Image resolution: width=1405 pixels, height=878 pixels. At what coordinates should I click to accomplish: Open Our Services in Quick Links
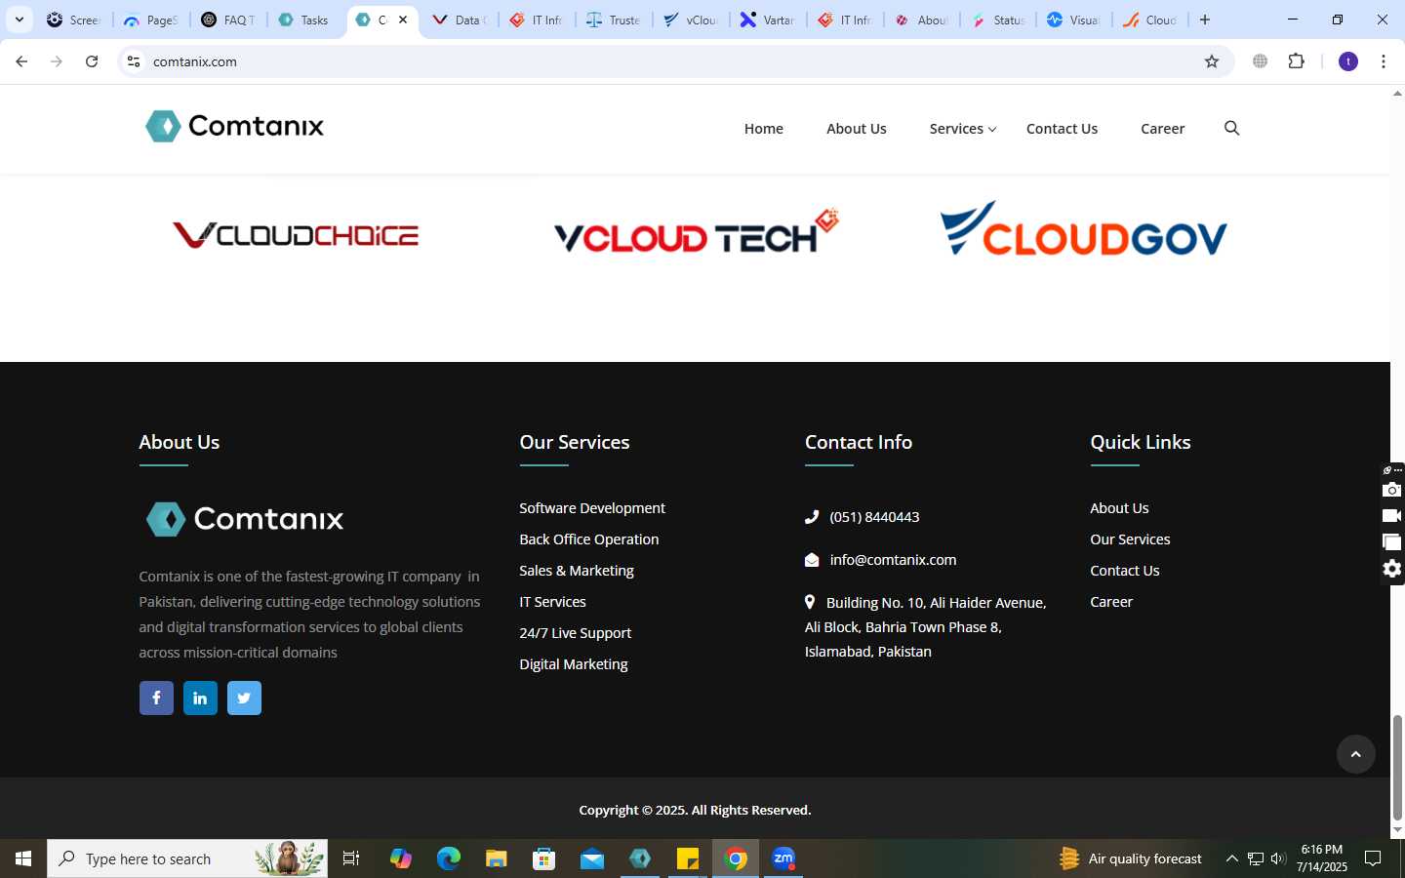(1130, 539)
